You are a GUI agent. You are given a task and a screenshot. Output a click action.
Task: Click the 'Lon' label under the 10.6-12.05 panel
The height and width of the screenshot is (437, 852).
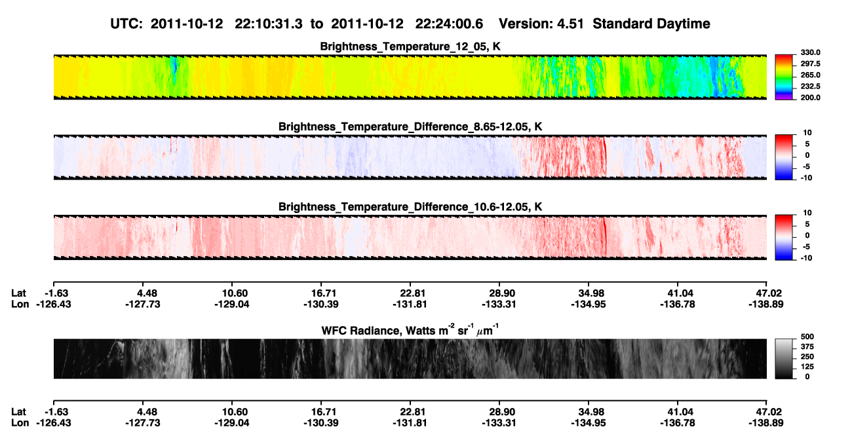(x=20, y=303)
